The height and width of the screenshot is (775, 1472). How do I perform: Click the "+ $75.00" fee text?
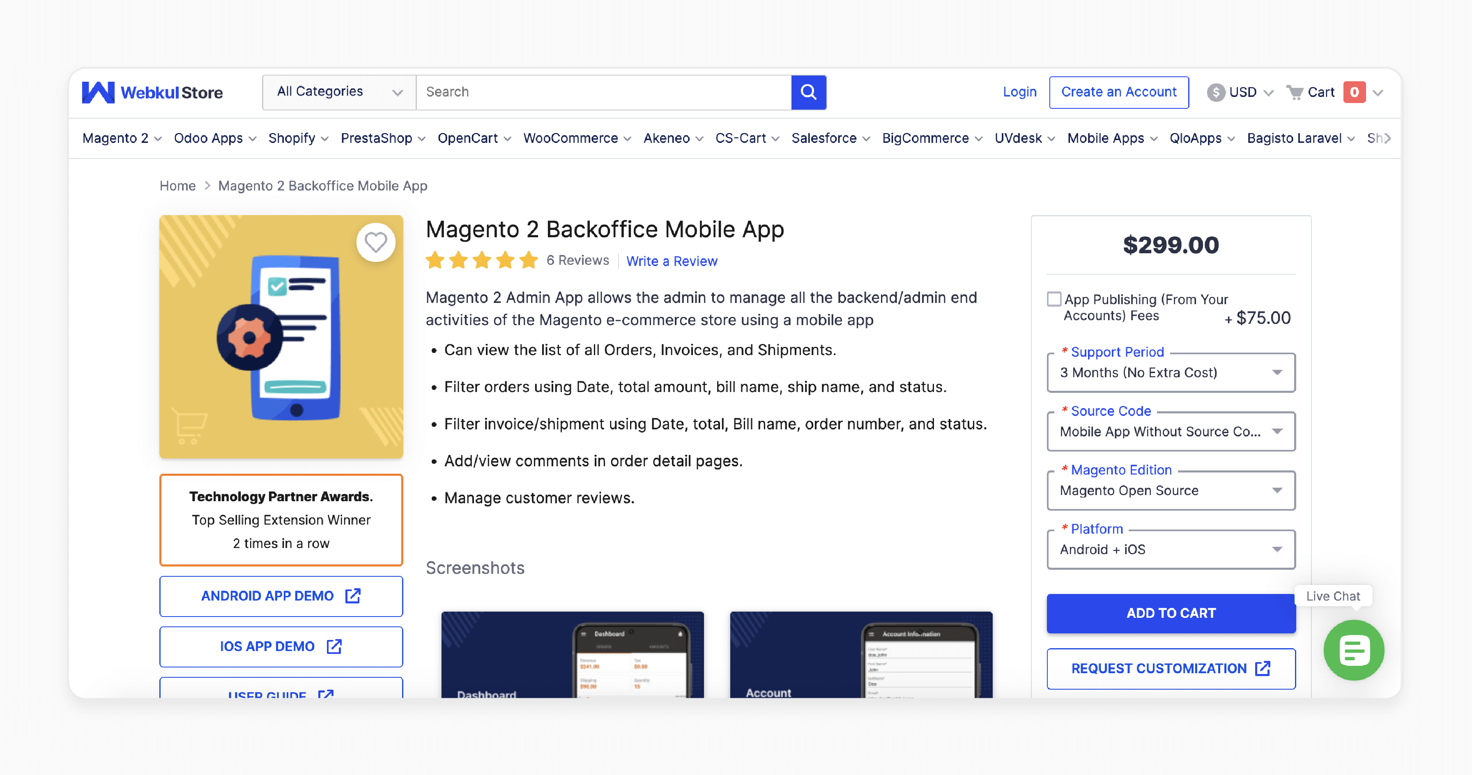1257,318
